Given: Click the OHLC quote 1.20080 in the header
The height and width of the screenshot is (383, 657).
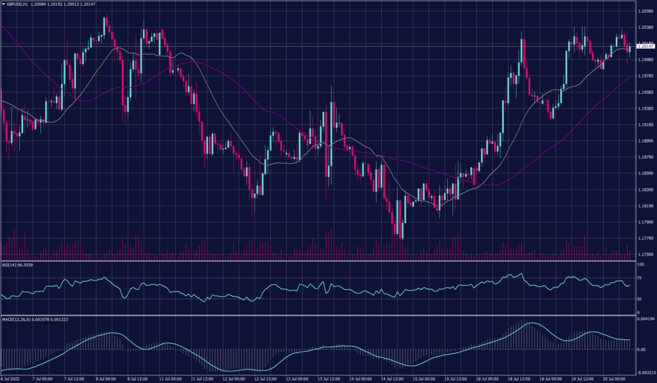Looking at the screenshot, I should pos(37,4).
